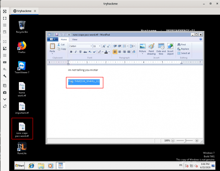Image resolution: width=220 pixels, height=171 pixels.
Task: Open the Windows Start button
Action: click(20, 165)
